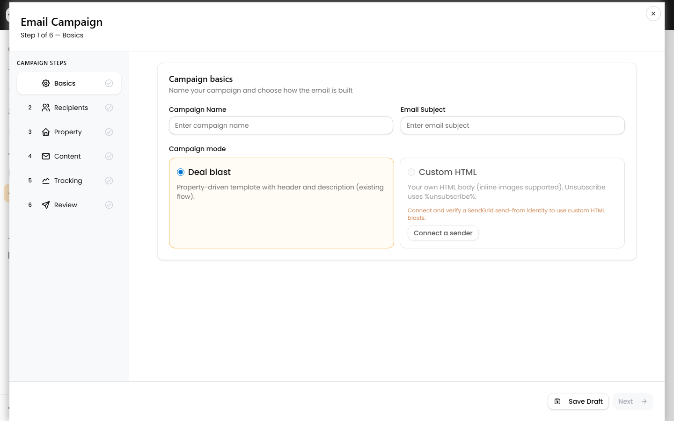
Task: Click the Next button
Action: click(633, 401)
